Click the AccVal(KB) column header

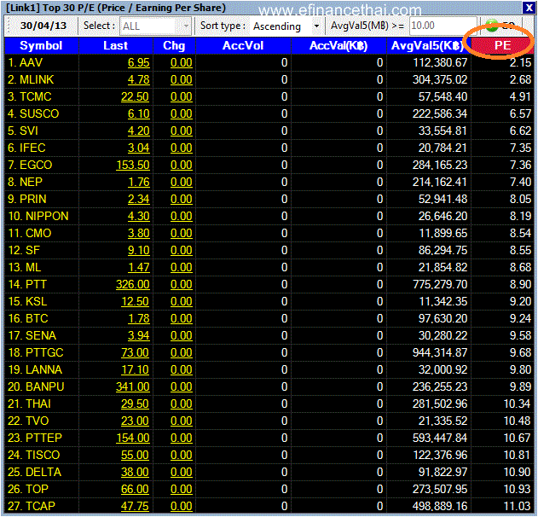click(338, 46)
